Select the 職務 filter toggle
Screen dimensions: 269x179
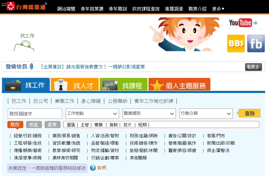tap(15, 125)
